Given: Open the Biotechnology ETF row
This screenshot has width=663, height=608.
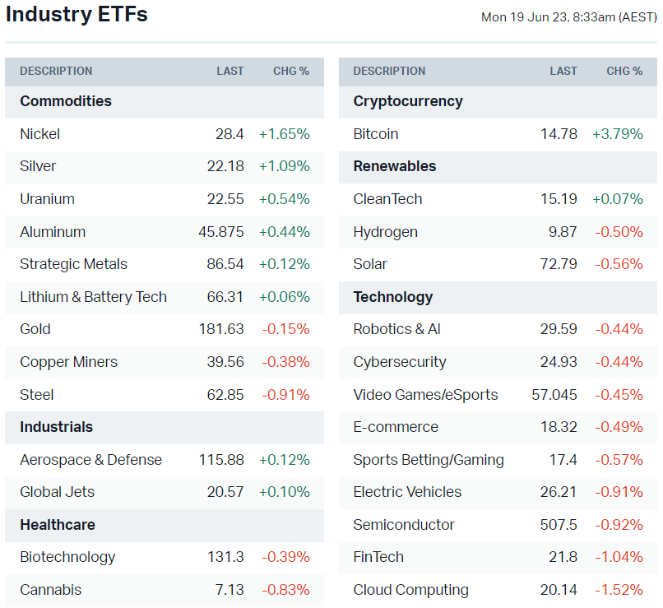Looking at the screenshot, I should pos(67,557).
